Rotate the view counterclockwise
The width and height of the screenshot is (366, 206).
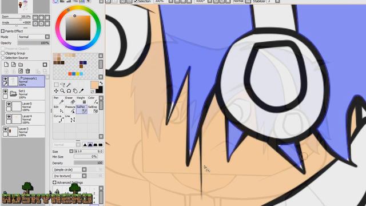[35, 23]
